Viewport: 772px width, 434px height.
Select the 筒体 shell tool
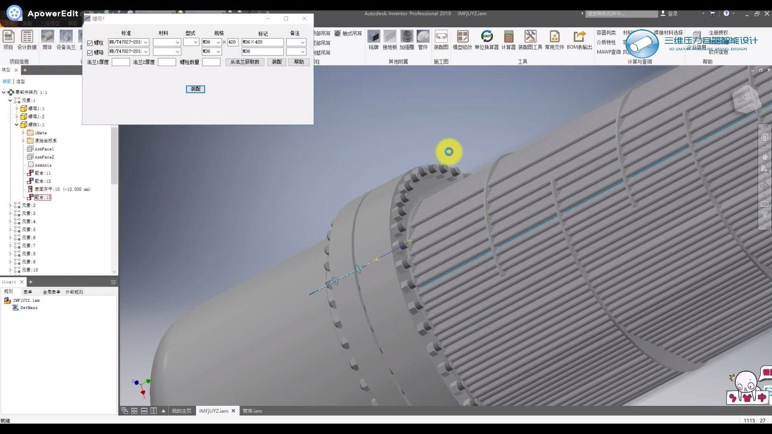[x=47, y=40]
